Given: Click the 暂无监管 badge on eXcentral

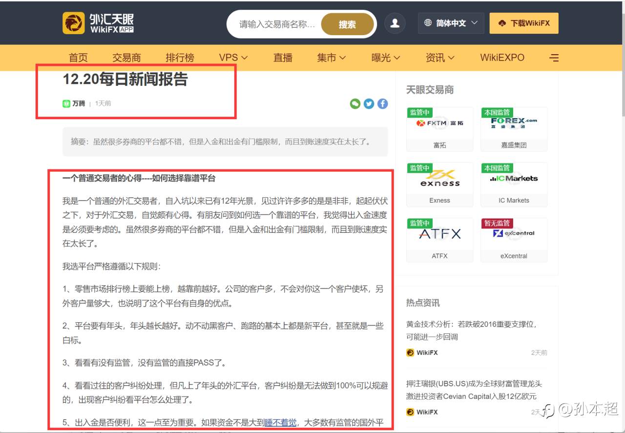Looking at the screenshot, I should point(497,223).
